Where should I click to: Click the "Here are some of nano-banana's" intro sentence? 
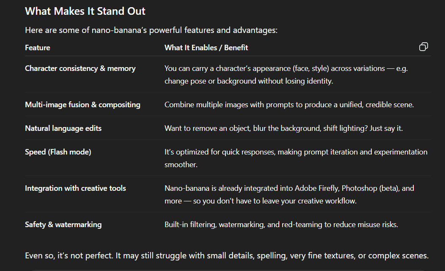tap(151, 30)
